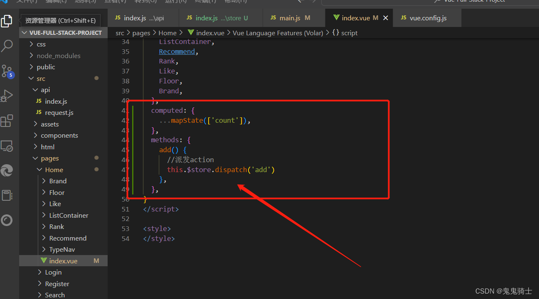
Task: Expand the Floor folder
Action: [x=63, y=192]
